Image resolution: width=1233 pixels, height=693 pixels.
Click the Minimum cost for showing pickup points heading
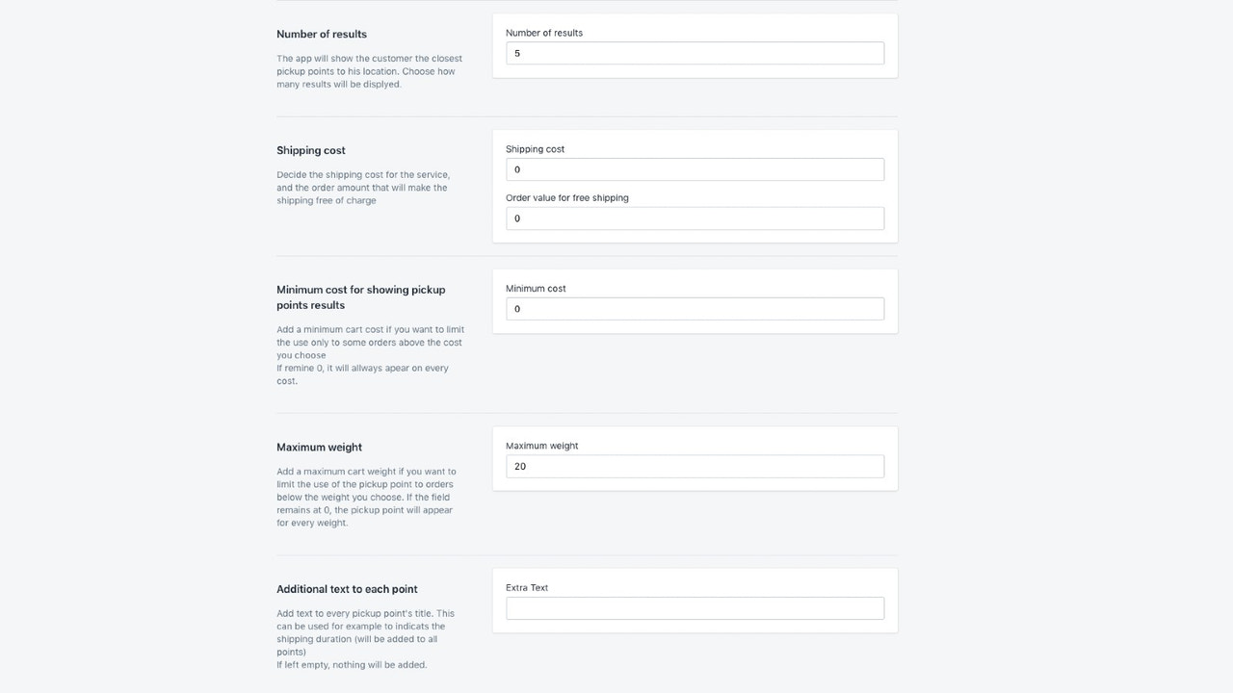point(361,296)
